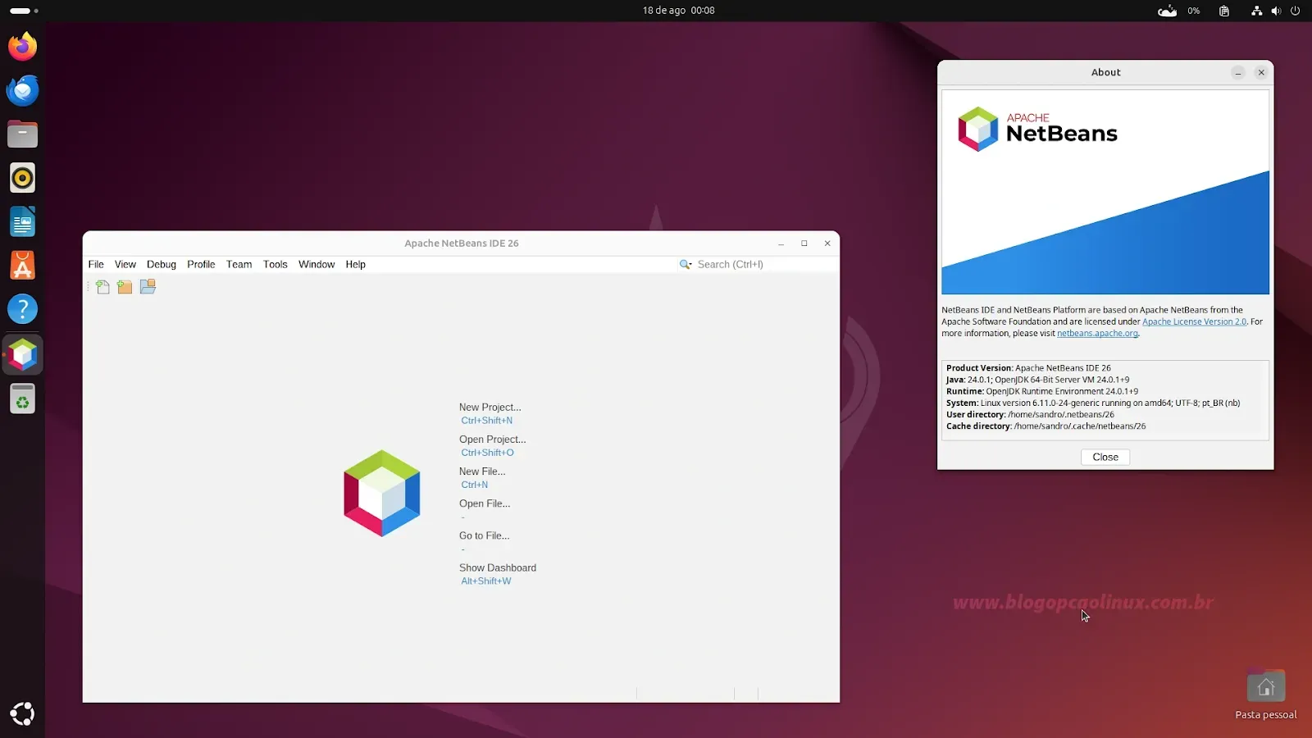
Task: Click the System line in About
Action: tap(1093, 403)
